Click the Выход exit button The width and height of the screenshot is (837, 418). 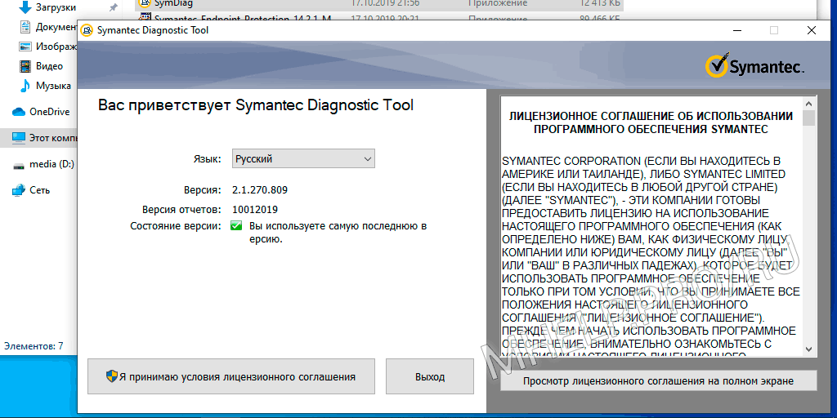pos(430,376)
